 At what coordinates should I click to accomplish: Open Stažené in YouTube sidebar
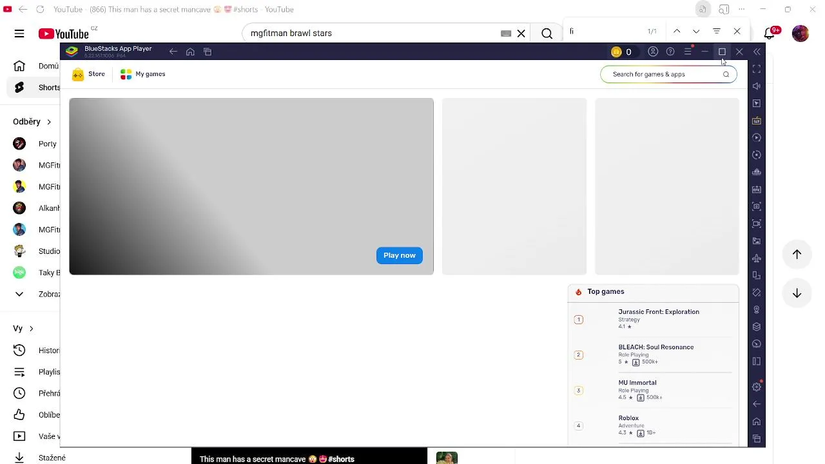click(x=39, y=458)
